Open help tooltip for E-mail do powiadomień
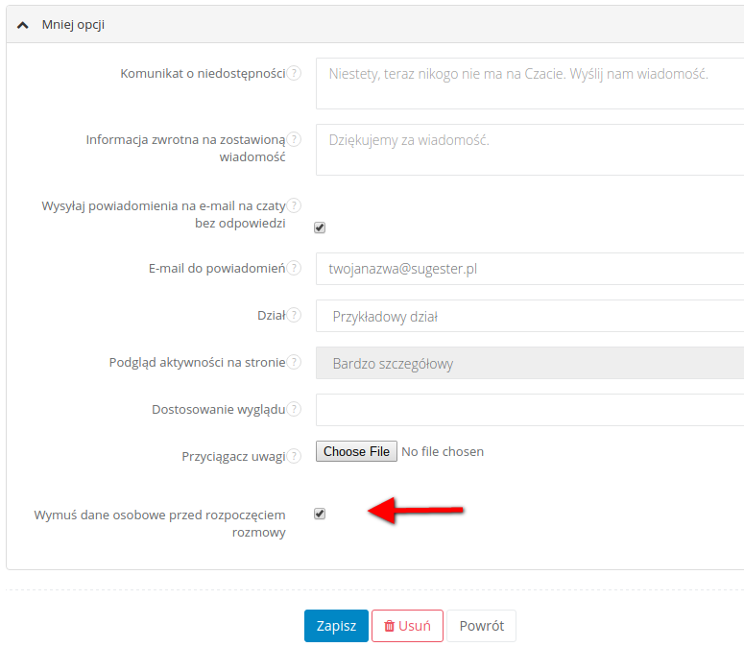744x647 pixels. [x=295, y=269]
